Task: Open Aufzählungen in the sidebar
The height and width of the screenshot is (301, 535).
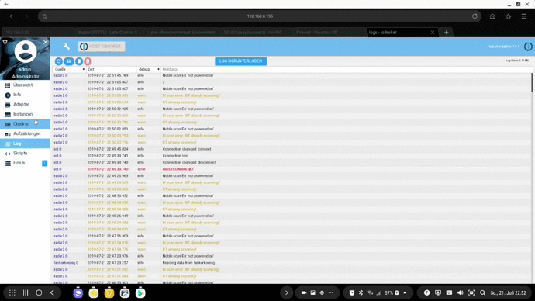Action: click(x=25, y=133)
